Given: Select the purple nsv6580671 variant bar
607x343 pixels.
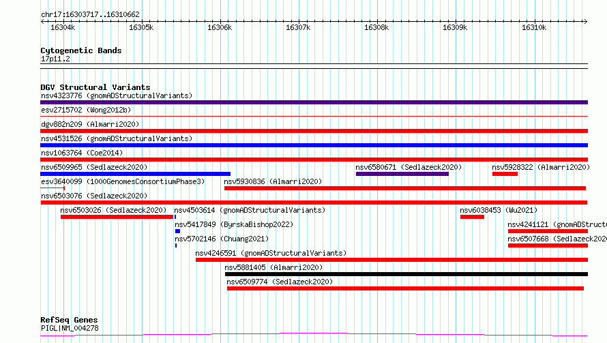Looking at the screenshot, I should [x=402, y=174].
